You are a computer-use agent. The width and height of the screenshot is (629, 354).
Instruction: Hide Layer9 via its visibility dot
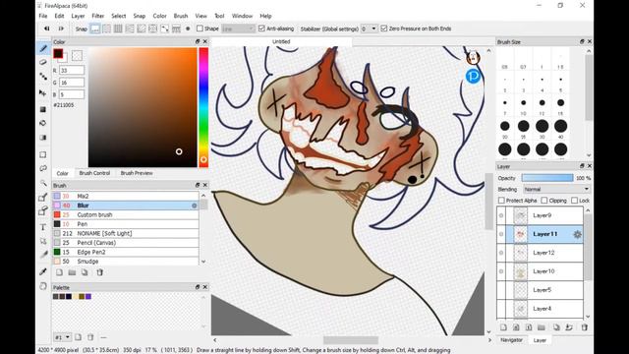tap(501, 215)
